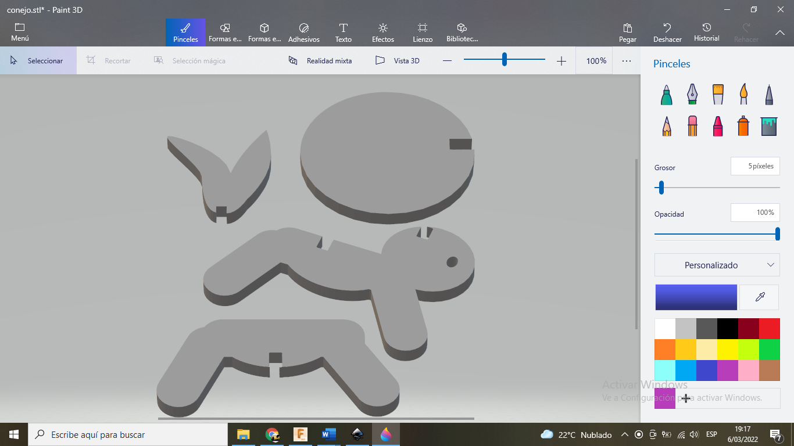
Task: Click the Grosor pixel input field
Action: 755,166
